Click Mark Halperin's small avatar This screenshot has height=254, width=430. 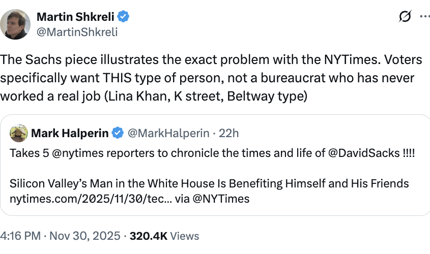coord(18,133)
